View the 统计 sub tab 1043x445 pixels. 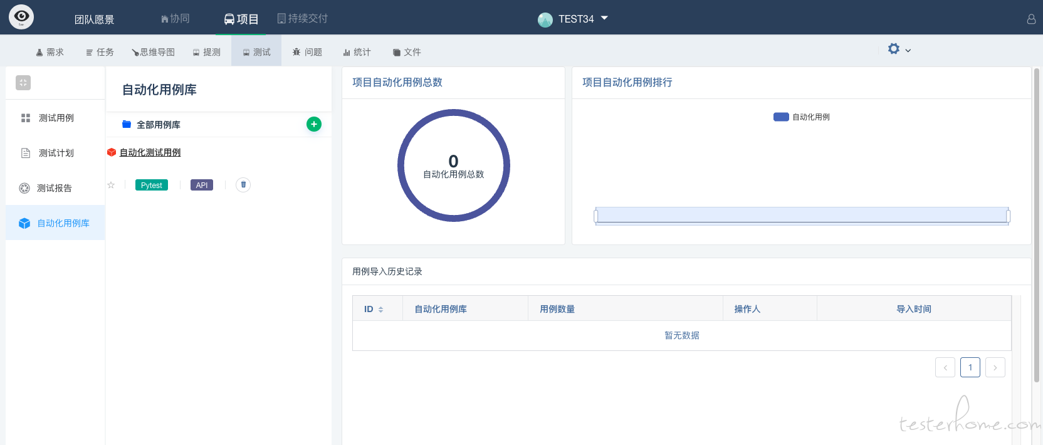tap(357, 52)
